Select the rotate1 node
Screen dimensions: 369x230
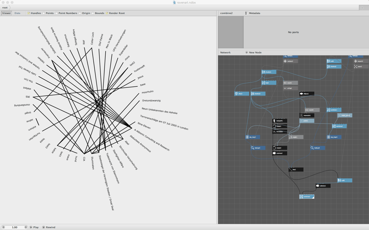click(280, 126)
